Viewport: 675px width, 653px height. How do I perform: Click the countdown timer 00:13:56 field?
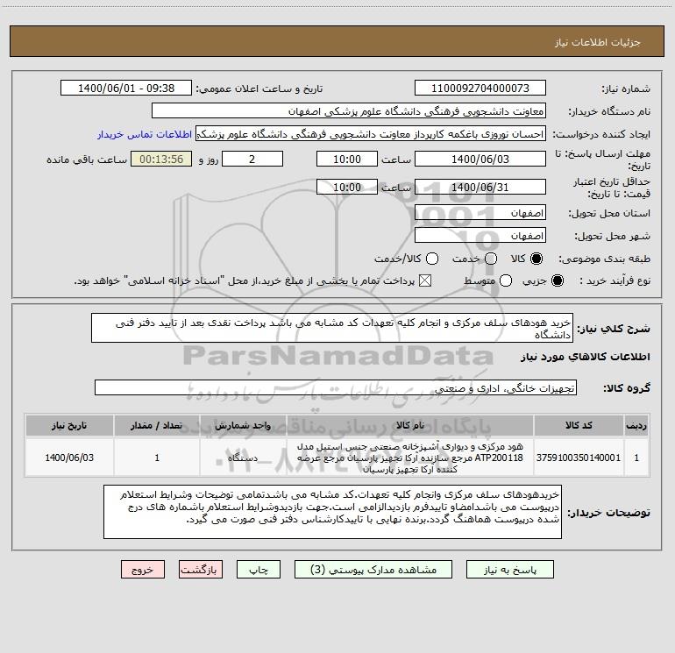click(161, 159)
